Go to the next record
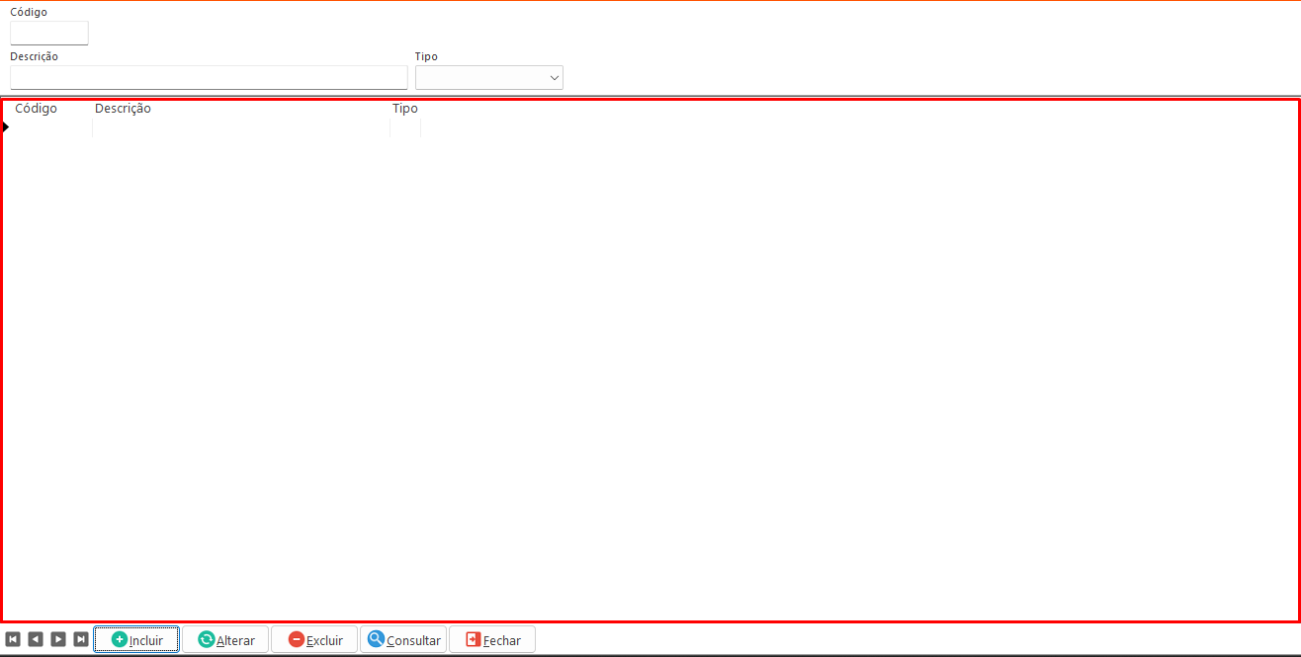Image resolution: width=1301 pixels, height=657 pixels. (x=58, y=639)
